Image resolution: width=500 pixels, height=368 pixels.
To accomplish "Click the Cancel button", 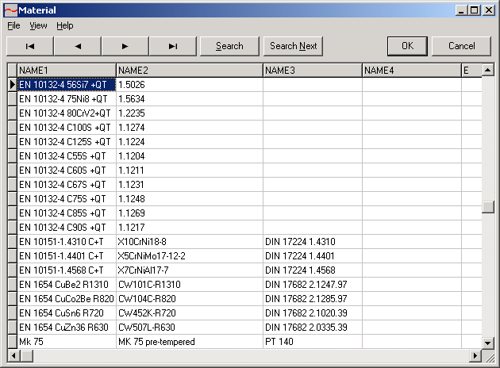I will click(461, 46).
